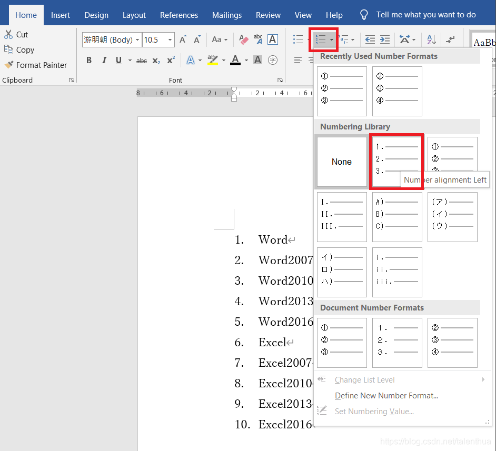Viewport: 496px width, 451px height.
Task: Open the highlight color dropdown arrow
Action: tap(224, 60)
